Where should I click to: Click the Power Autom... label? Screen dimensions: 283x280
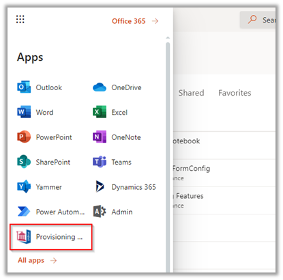click(x=60, y=212)
